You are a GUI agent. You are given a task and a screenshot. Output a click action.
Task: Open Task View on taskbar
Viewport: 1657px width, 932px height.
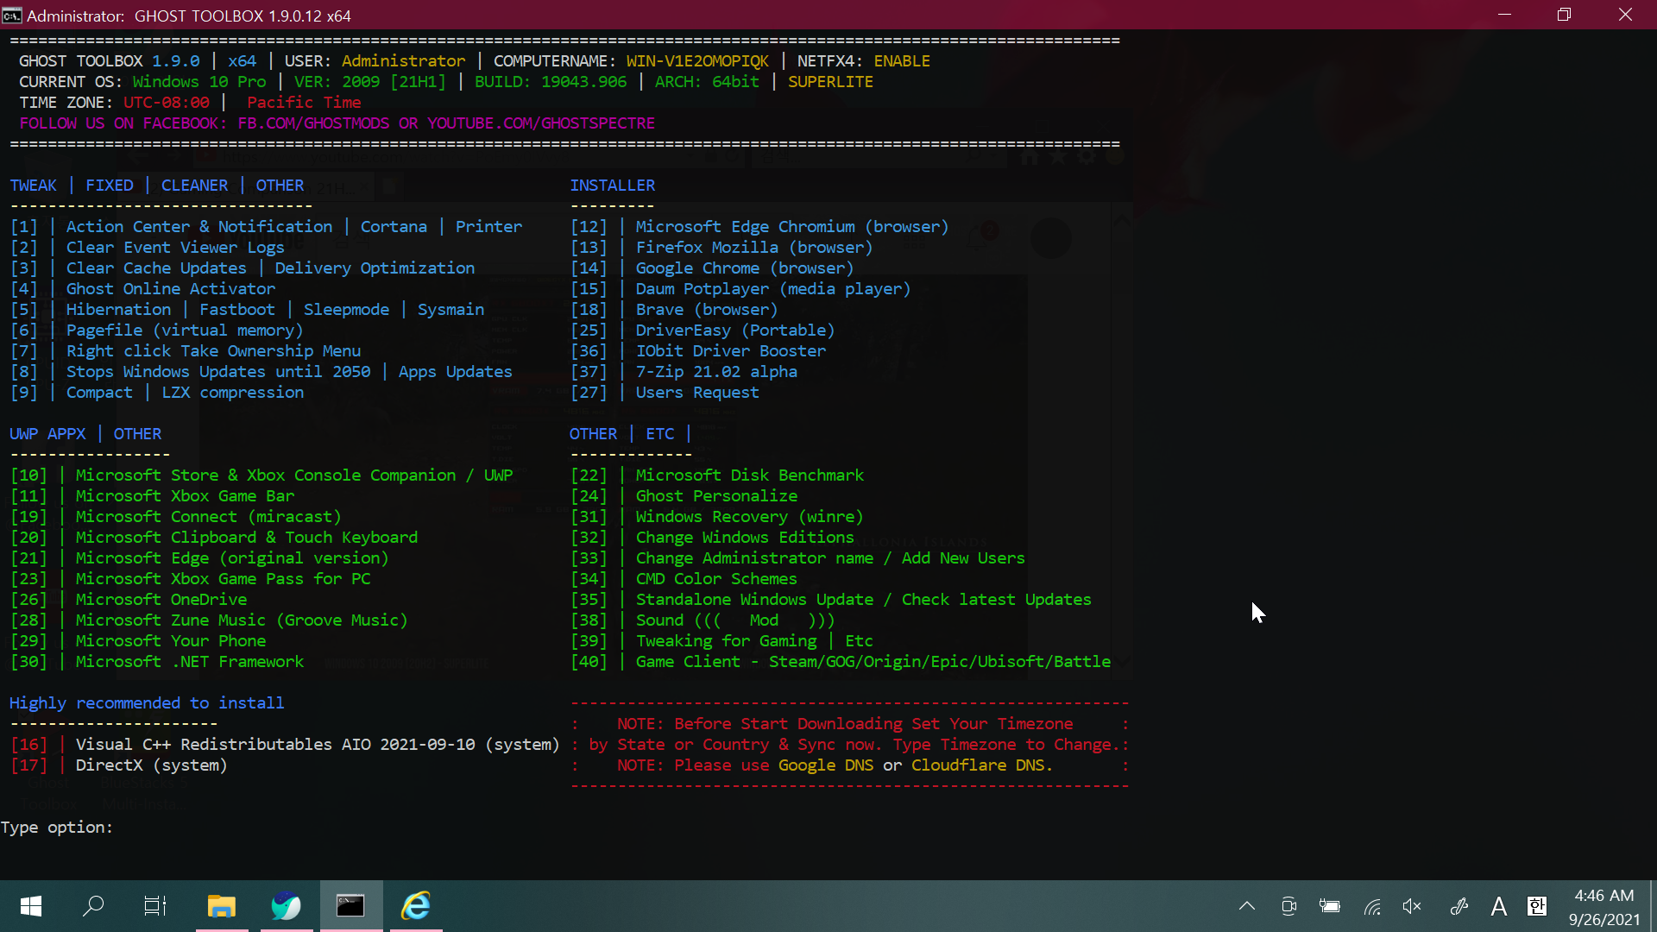click(x=155, y=906)
